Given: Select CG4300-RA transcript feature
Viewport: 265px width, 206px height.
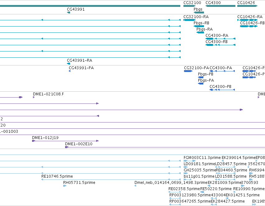Looking at the screenshot, I should [x=220, y=39].
